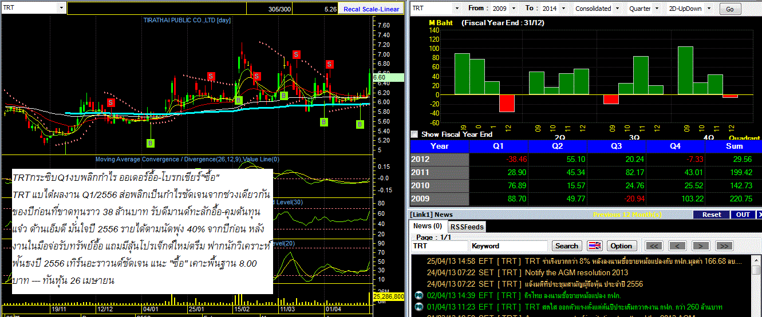Toggle the Thai/English language flag icon
The height and width of the screenshot is (317, 762).
tap(595, 246)
